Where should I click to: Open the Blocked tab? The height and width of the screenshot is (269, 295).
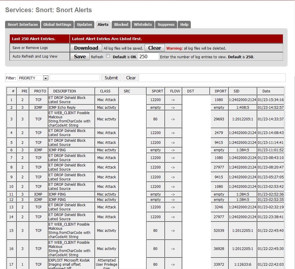pyautogui.click(x=121, y=25)
